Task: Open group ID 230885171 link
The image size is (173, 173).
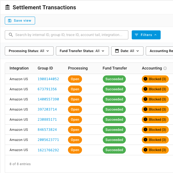Action: coord(47,120)
